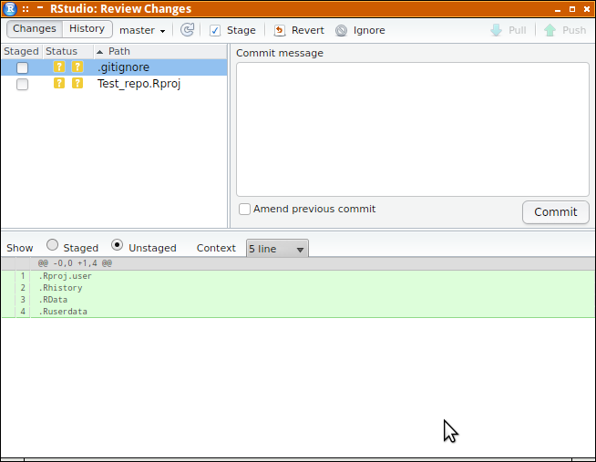
Task: Click the RStudio logo in title bar
Action: [10, 8]
